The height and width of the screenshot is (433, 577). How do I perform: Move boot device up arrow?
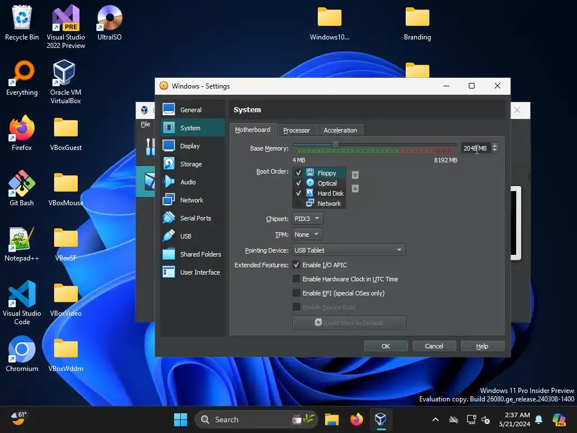(x=355, y=175)
